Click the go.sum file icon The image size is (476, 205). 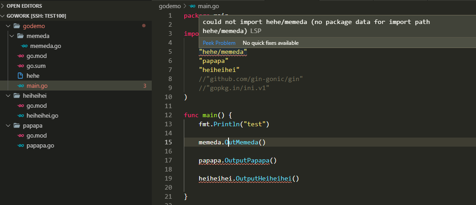pos(20,66)
